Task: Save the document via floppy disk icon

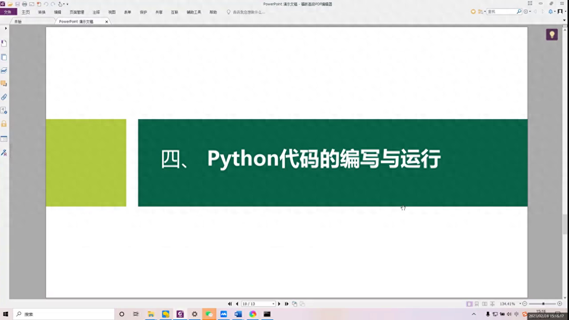Action: click(x=17, y=4)
